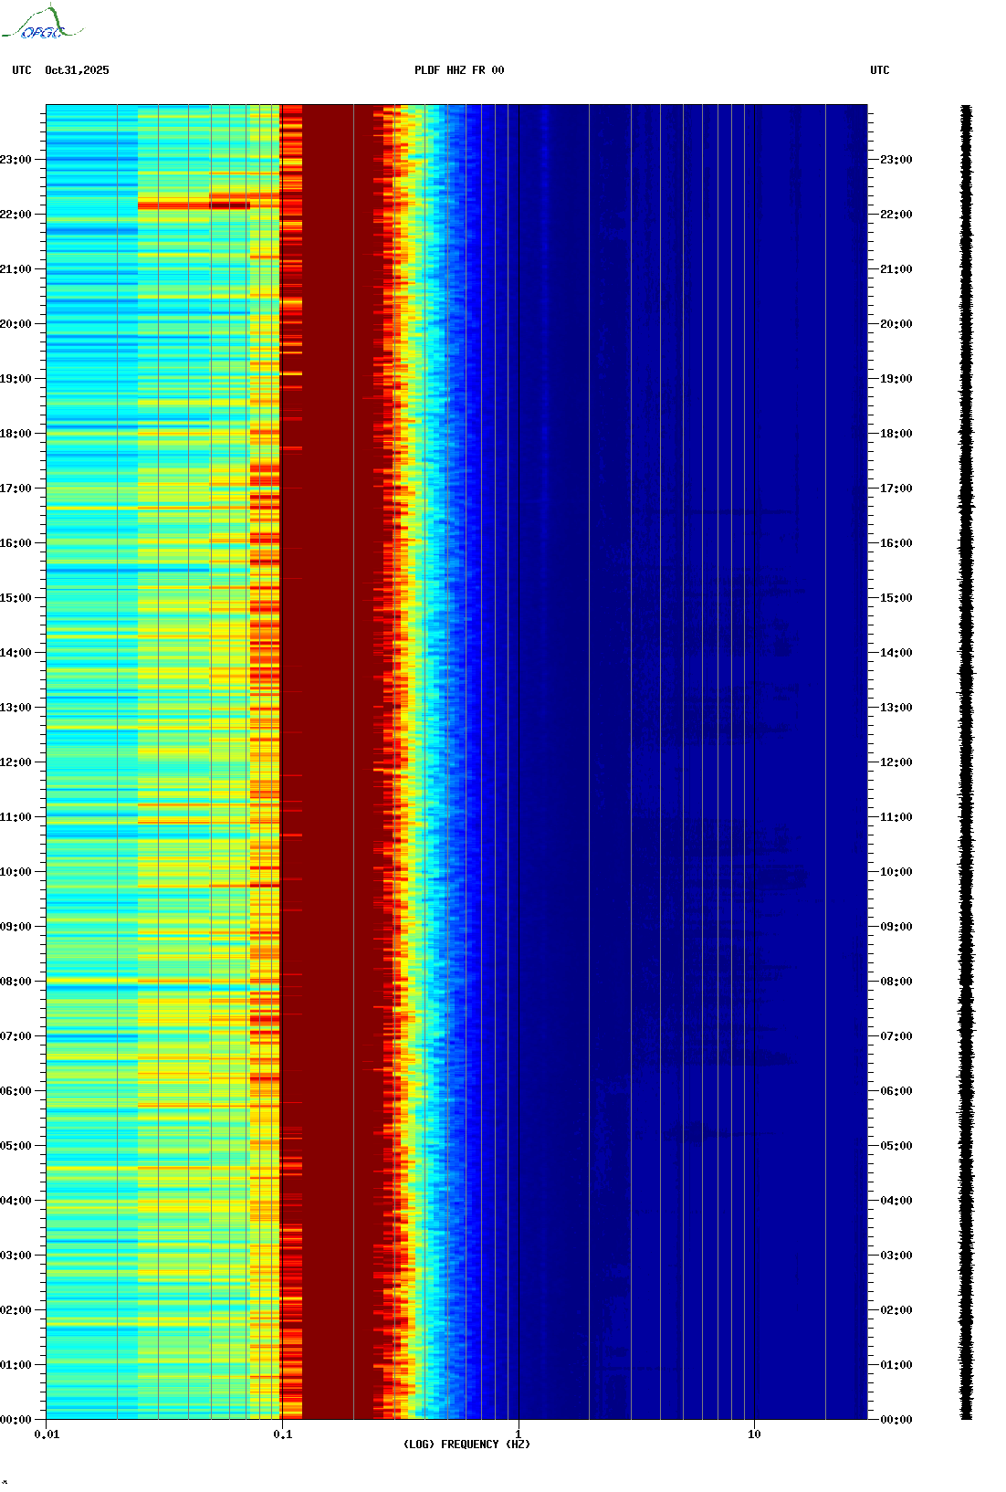This screenshot has width=1006, height=1492.
Task: Click 06:00 on the left time axis
Action: coord(16,1091)
